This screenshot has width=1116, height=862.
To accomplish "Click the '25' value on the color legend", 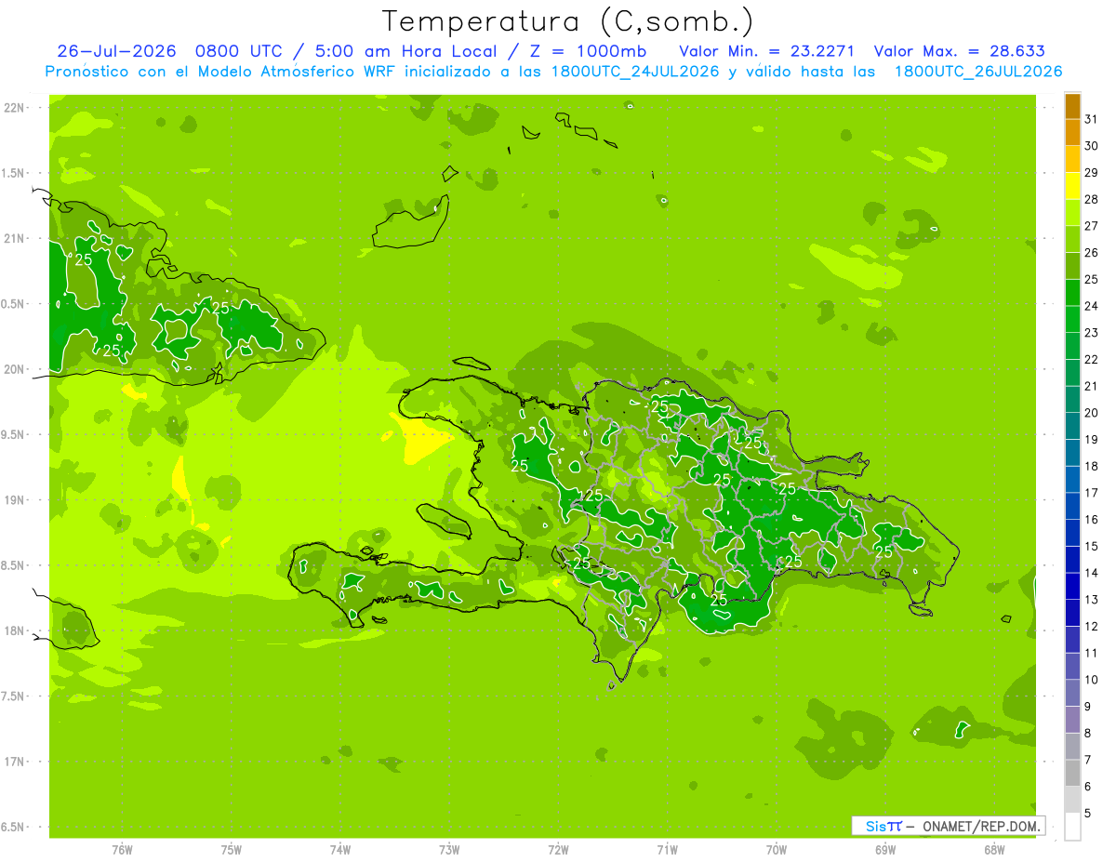I will 1092,279.
